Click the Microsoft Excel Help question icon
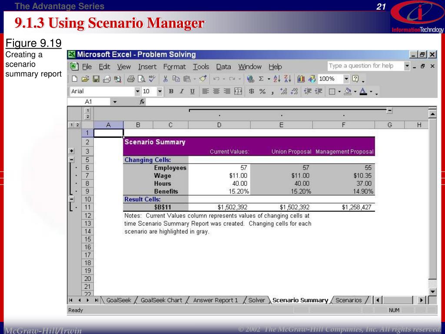The height and width of the screenshot is (334, 445). (355, 79)
